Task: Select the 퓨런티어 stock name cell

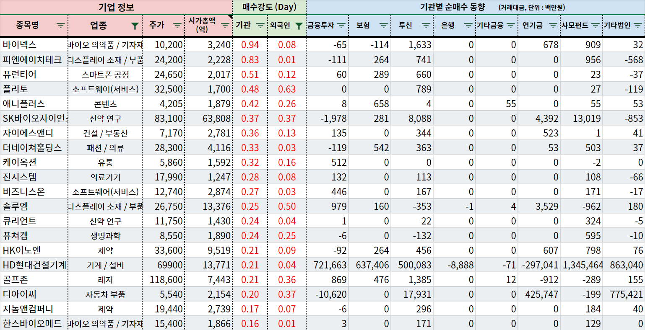Action: click(x=34, y=74)
